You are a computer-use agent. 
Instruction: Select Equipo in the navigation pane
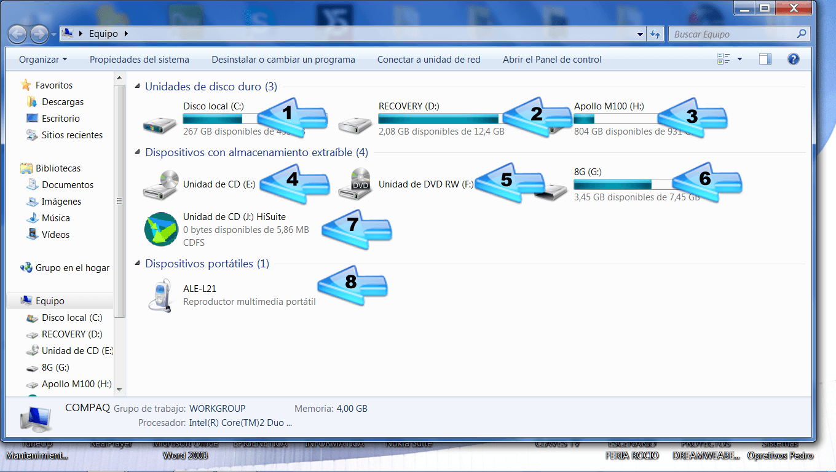[60, 301]
